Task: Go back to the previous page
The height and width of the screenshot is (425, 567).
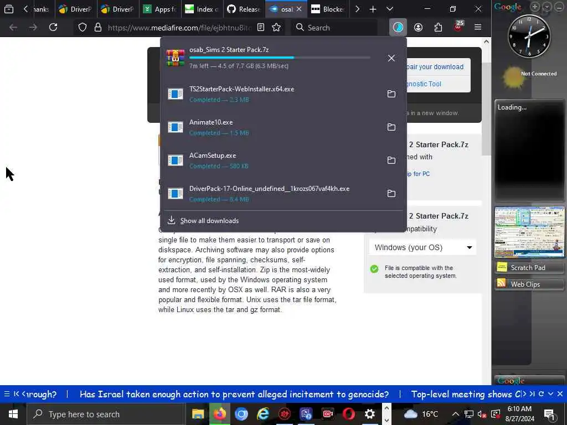Action: 13,28
